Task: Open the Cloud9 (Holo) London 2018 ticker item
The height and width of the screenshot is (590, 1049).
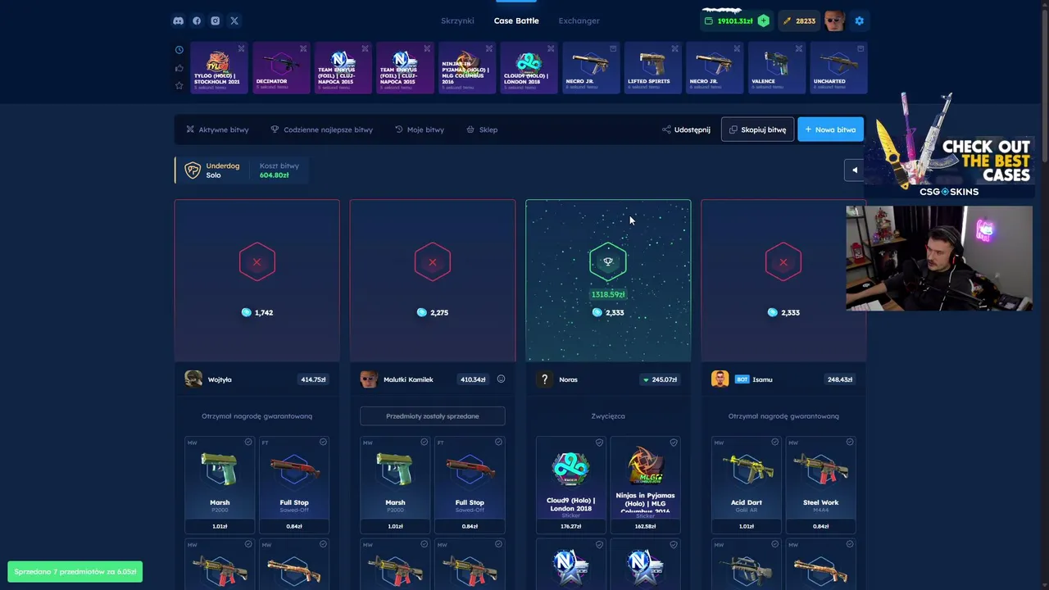Action: pos(529,68)
